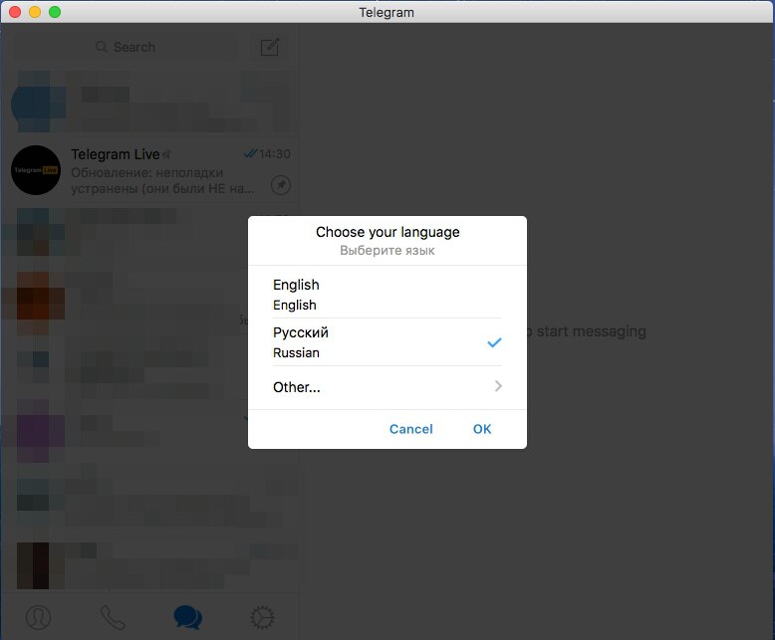Select Русский language option
The image size is (775, 640).
387,342
